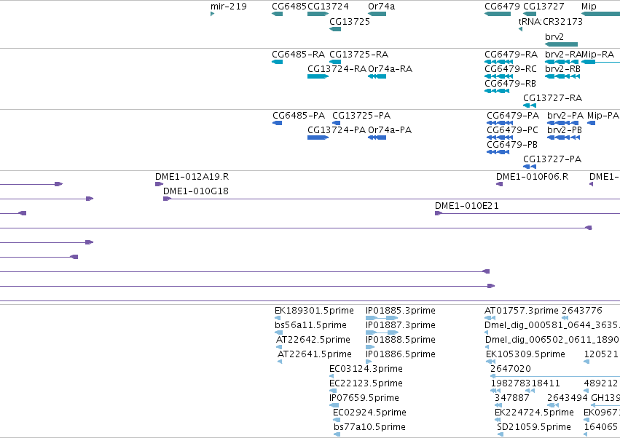Click the EK224724.5prime label
This screenshot has width=620, height=438.
coord(534,413)
